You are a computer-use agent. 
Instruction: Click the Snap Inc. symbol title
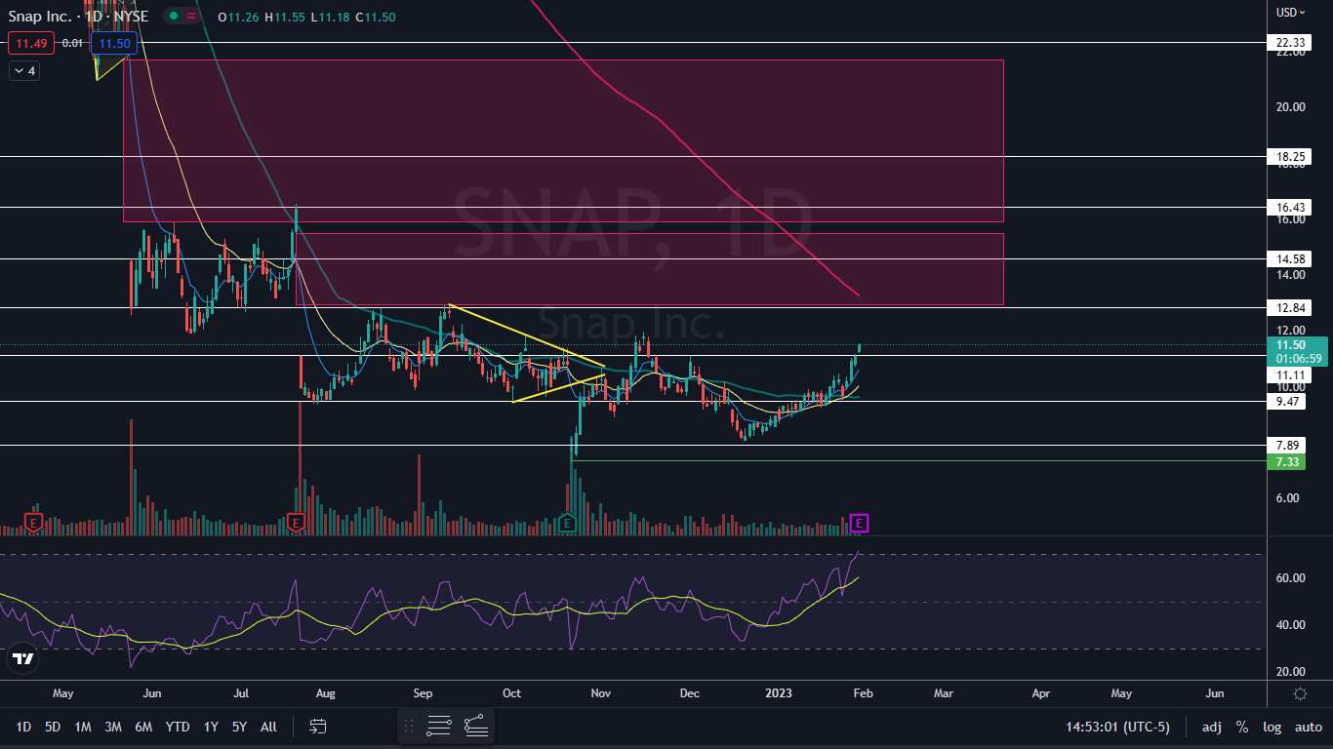pyautogui.click(x=38, y=17)
